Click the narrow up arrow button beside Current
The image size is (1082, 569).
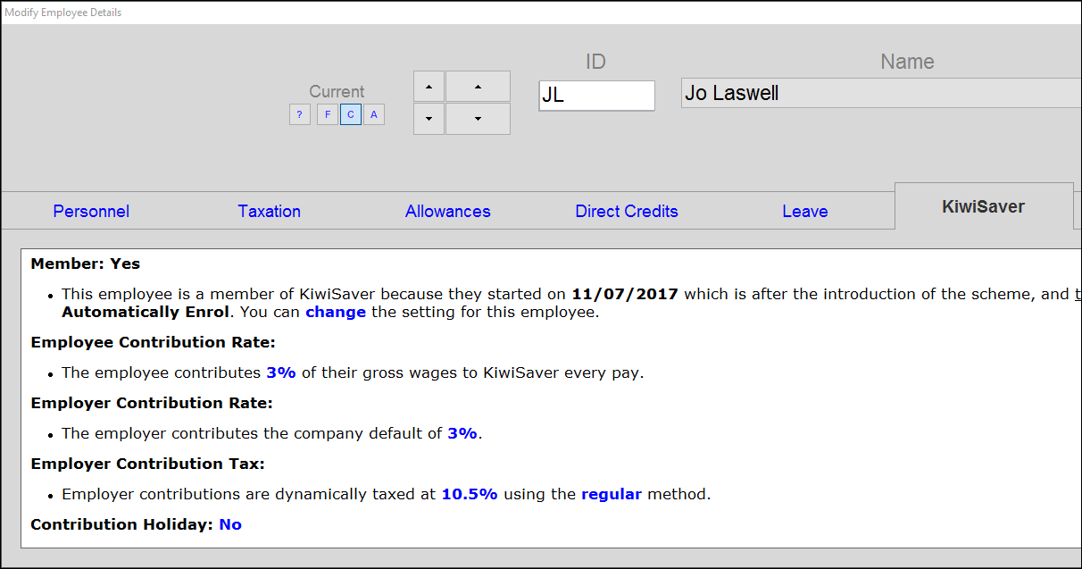pyautogui.click(x=429, y=87)
